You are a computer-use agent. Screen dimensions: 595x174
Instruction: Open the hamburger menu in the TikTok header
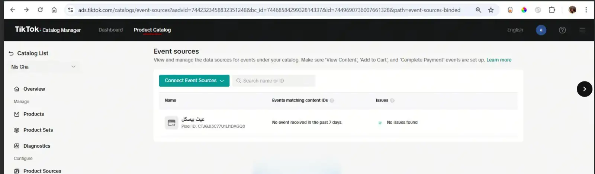click(x=582, y=30)
